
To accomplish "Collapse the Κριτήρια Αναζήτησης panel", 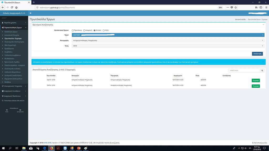I will [x=263, y=25].
